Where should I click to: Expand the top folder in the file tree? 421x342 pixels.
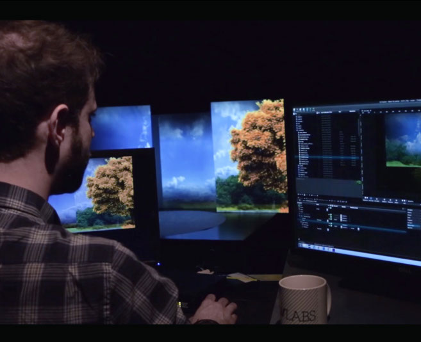point(297,117)
